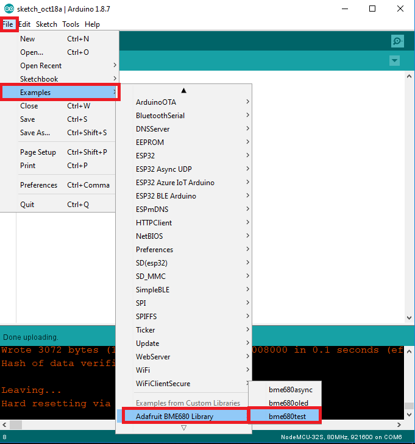Open ESPmDNS examples

(184, 210)
